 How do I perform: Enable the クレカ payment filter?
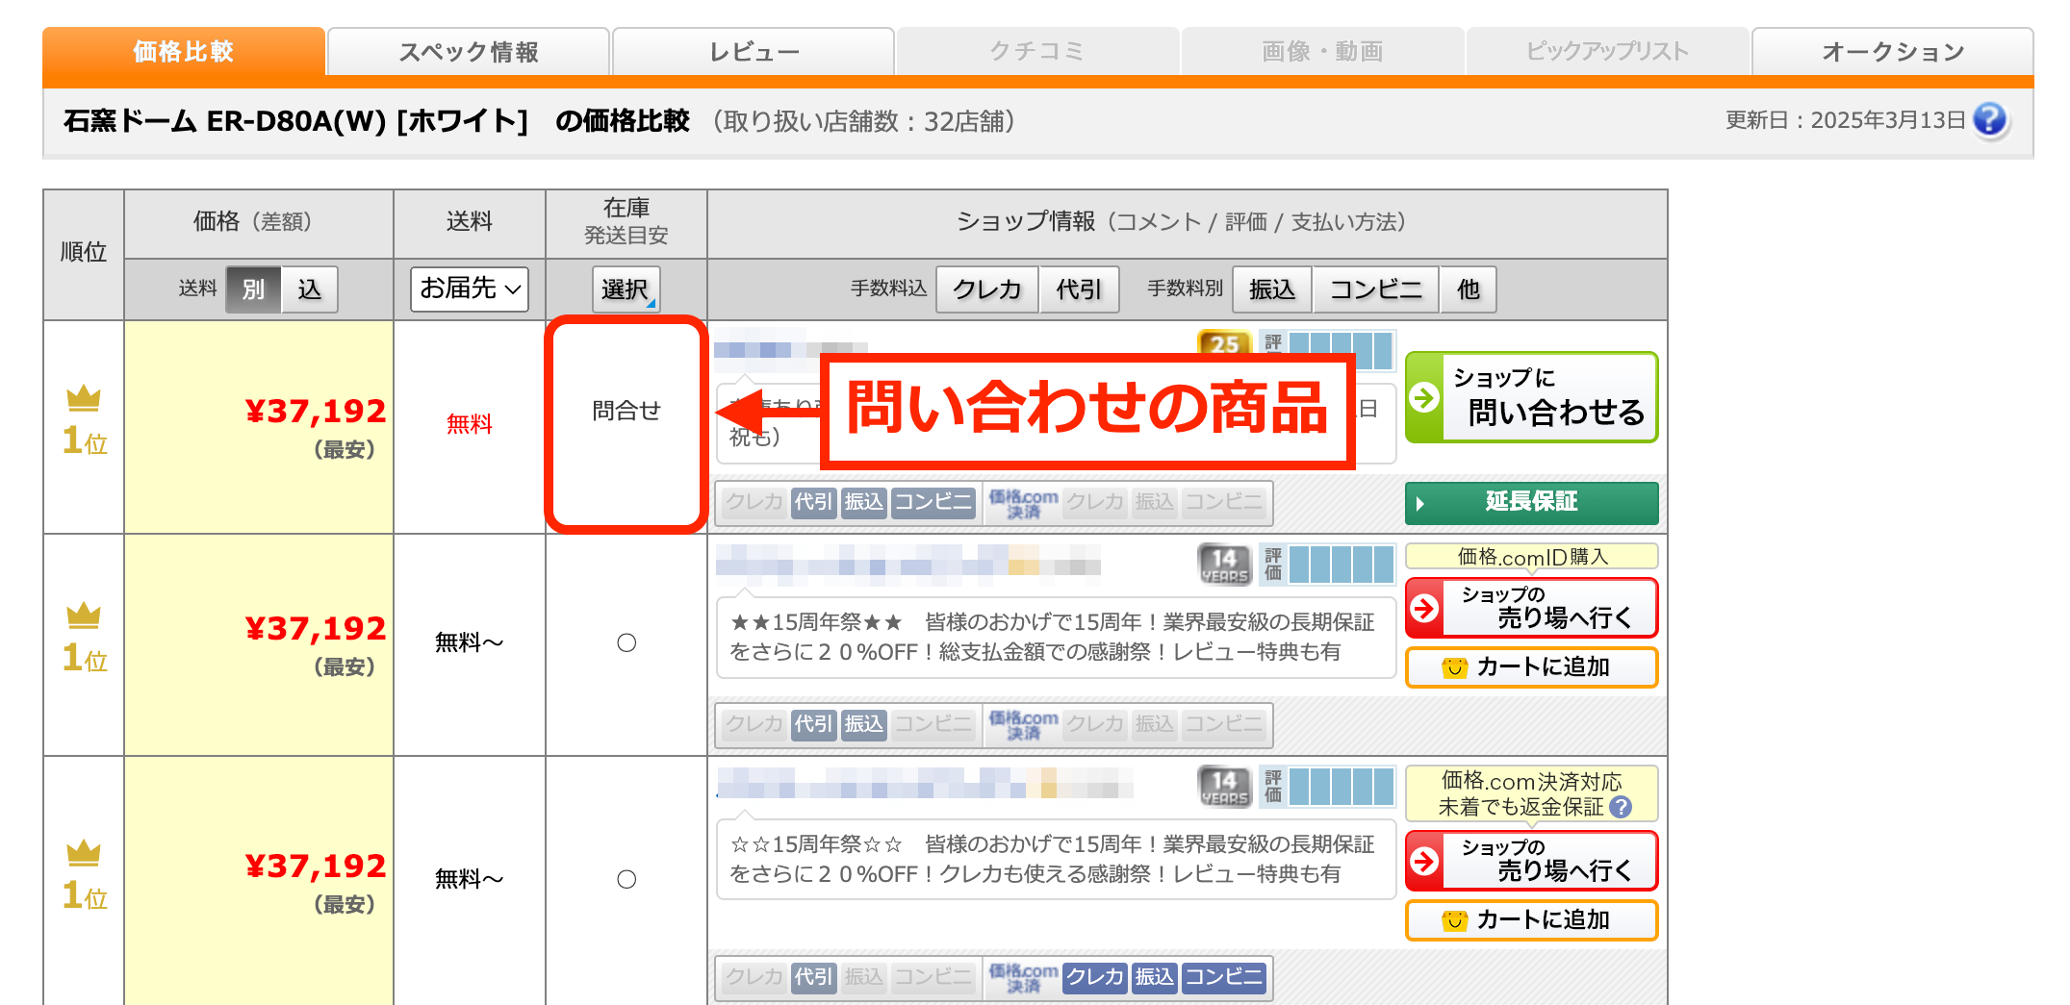986,289
